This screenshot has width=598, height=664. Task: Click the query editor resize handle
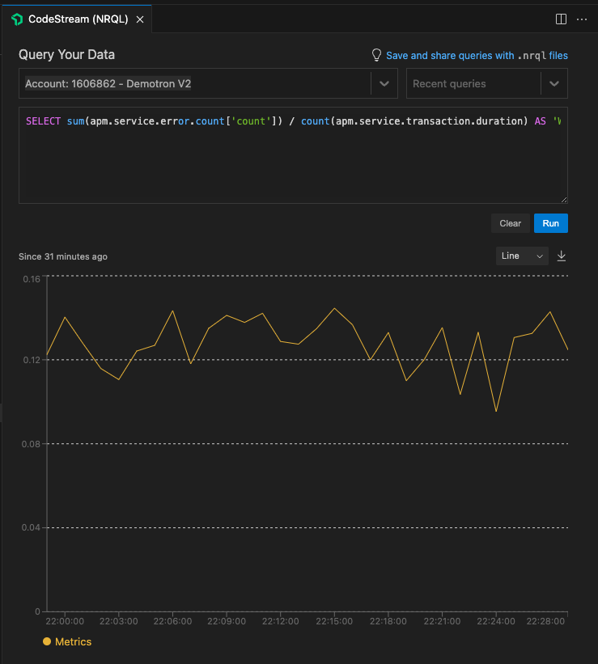click(x=564, y=200)
